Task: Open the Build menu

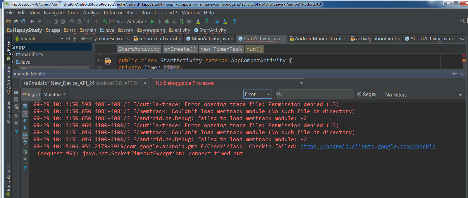Action: [x=132, y=13]
